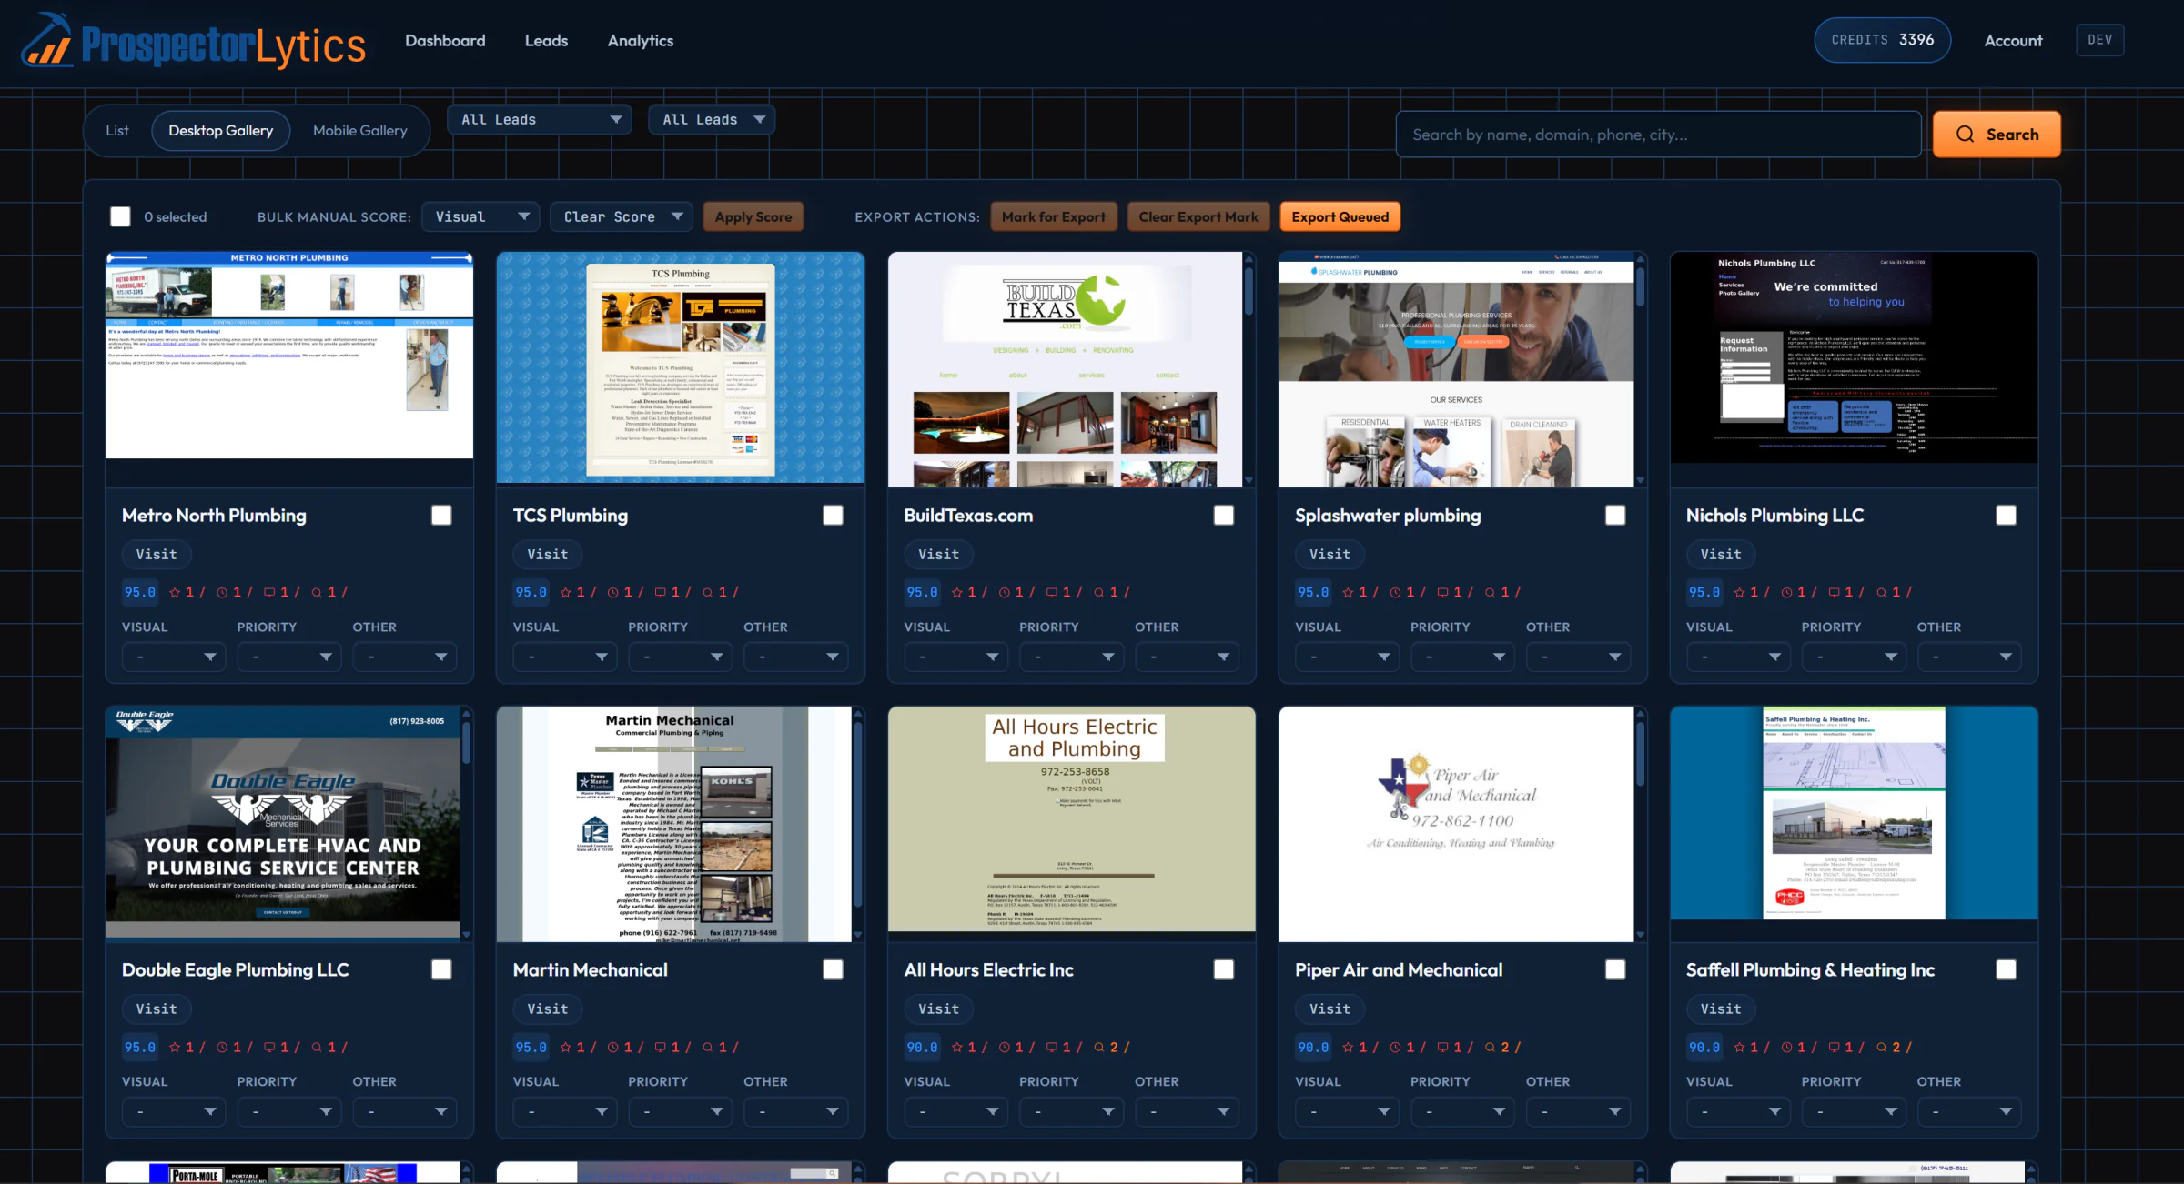Select magnifier icon in TCS Plumbing score row

(x=708, y=593)
